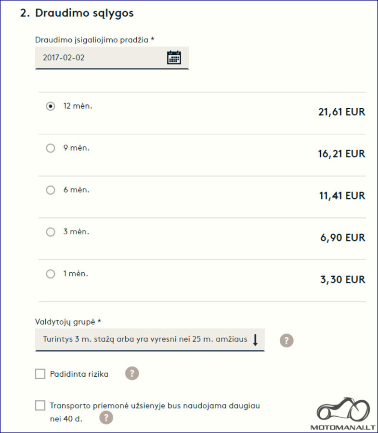Enable the Padidinta rizika checkbox
Viewport: 378px width, 433px height.
[40, 374]
